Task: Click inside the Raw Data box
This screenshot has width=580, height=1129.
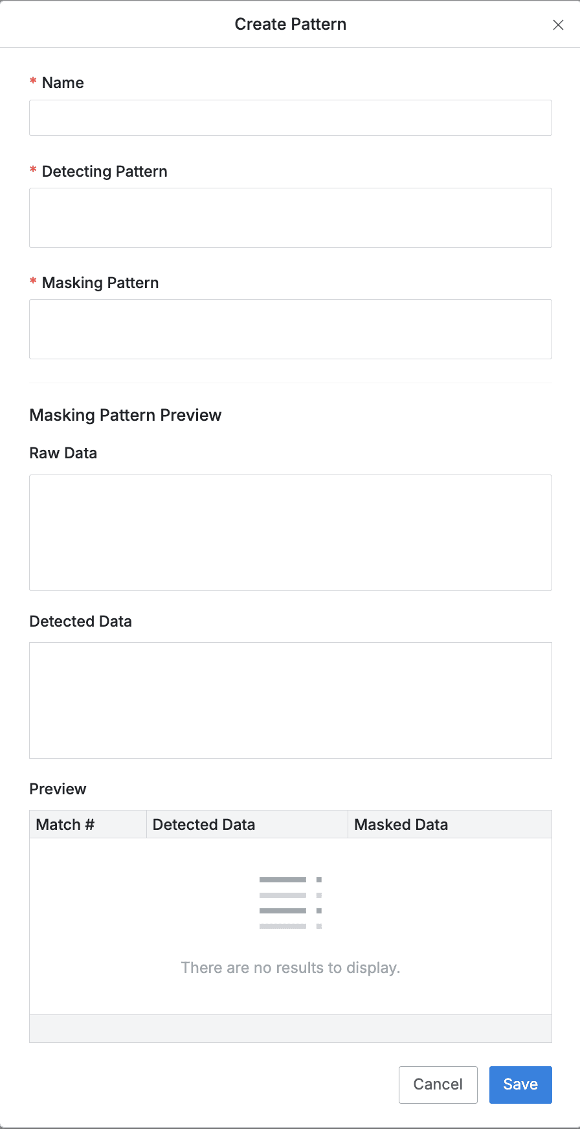Action: tap(290, 532)
